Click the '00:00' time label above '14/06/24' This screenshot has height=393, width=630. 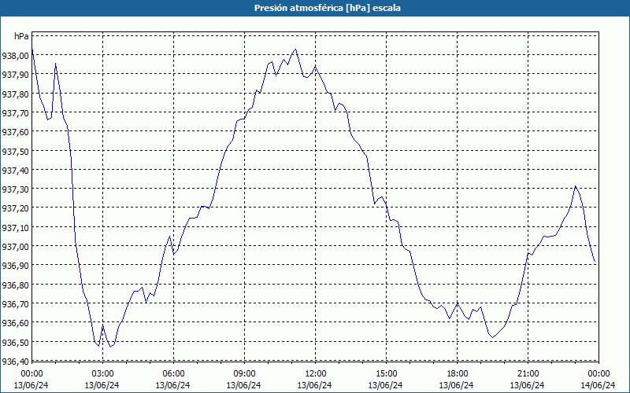pyautogui.click(x=598, y=373)
